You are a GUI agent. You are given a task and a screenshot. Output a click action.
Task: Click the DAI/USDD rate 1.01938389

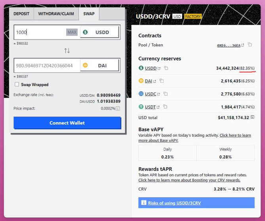click(x=109, y=101)
